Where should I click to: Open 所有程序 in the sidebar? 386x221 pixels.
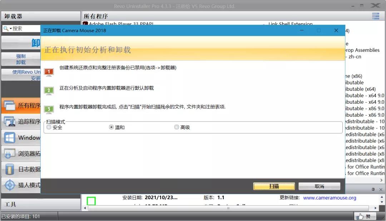click(x=21, y=105)
